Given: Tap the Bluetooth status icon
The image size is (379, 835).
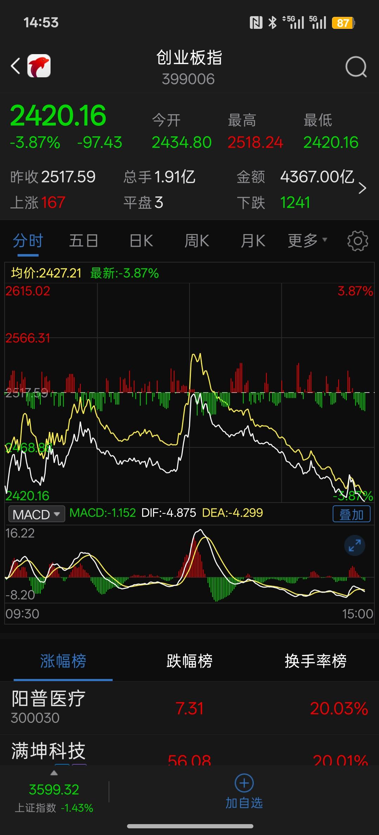Looking at the screenshot, I should (x=272, y=23).
